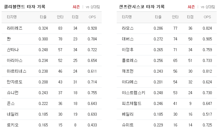This screenshot has width=218, height=130.
Task: Select batter 만자르도
Action: point(15,82)
